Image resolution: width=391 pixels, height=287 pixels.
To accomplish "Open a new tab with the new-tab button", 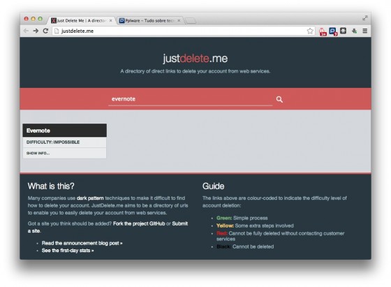I will point(191,21).
